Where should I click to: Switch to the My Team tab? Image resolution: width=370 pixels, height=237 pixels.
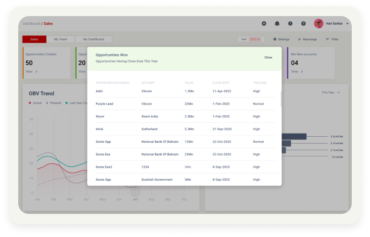[x=61, y=39]
